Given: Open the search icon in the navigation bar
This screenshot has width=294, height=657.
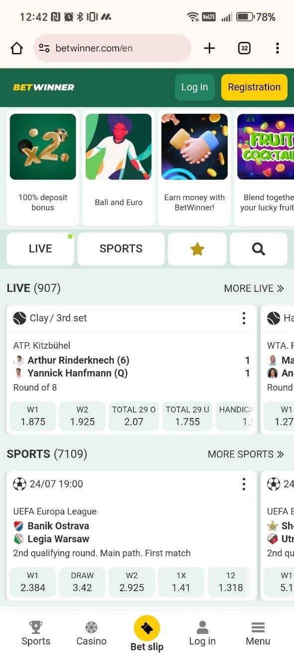Looking at the screenshot, I should pyautogui.click(x=258, y=248).
